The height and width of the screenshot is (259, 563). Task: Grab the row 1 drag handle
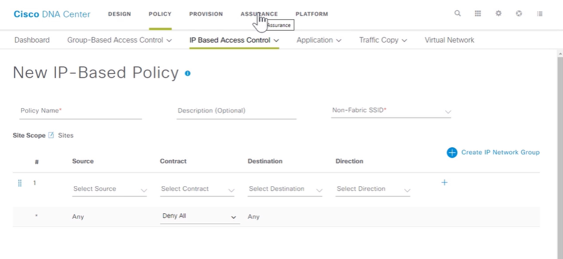point(20,183)
